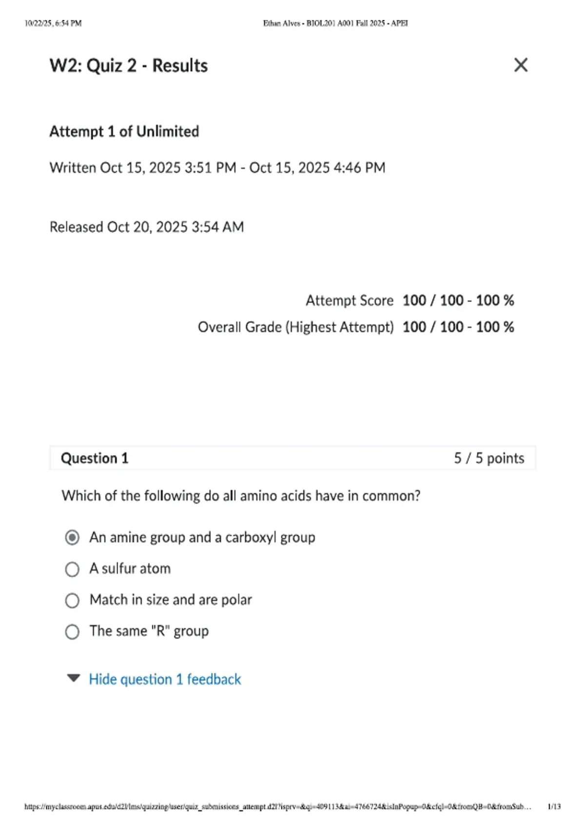Click the question text about amino acids
The height and width of the screenshot is (829, 585).
coord(241,496)
